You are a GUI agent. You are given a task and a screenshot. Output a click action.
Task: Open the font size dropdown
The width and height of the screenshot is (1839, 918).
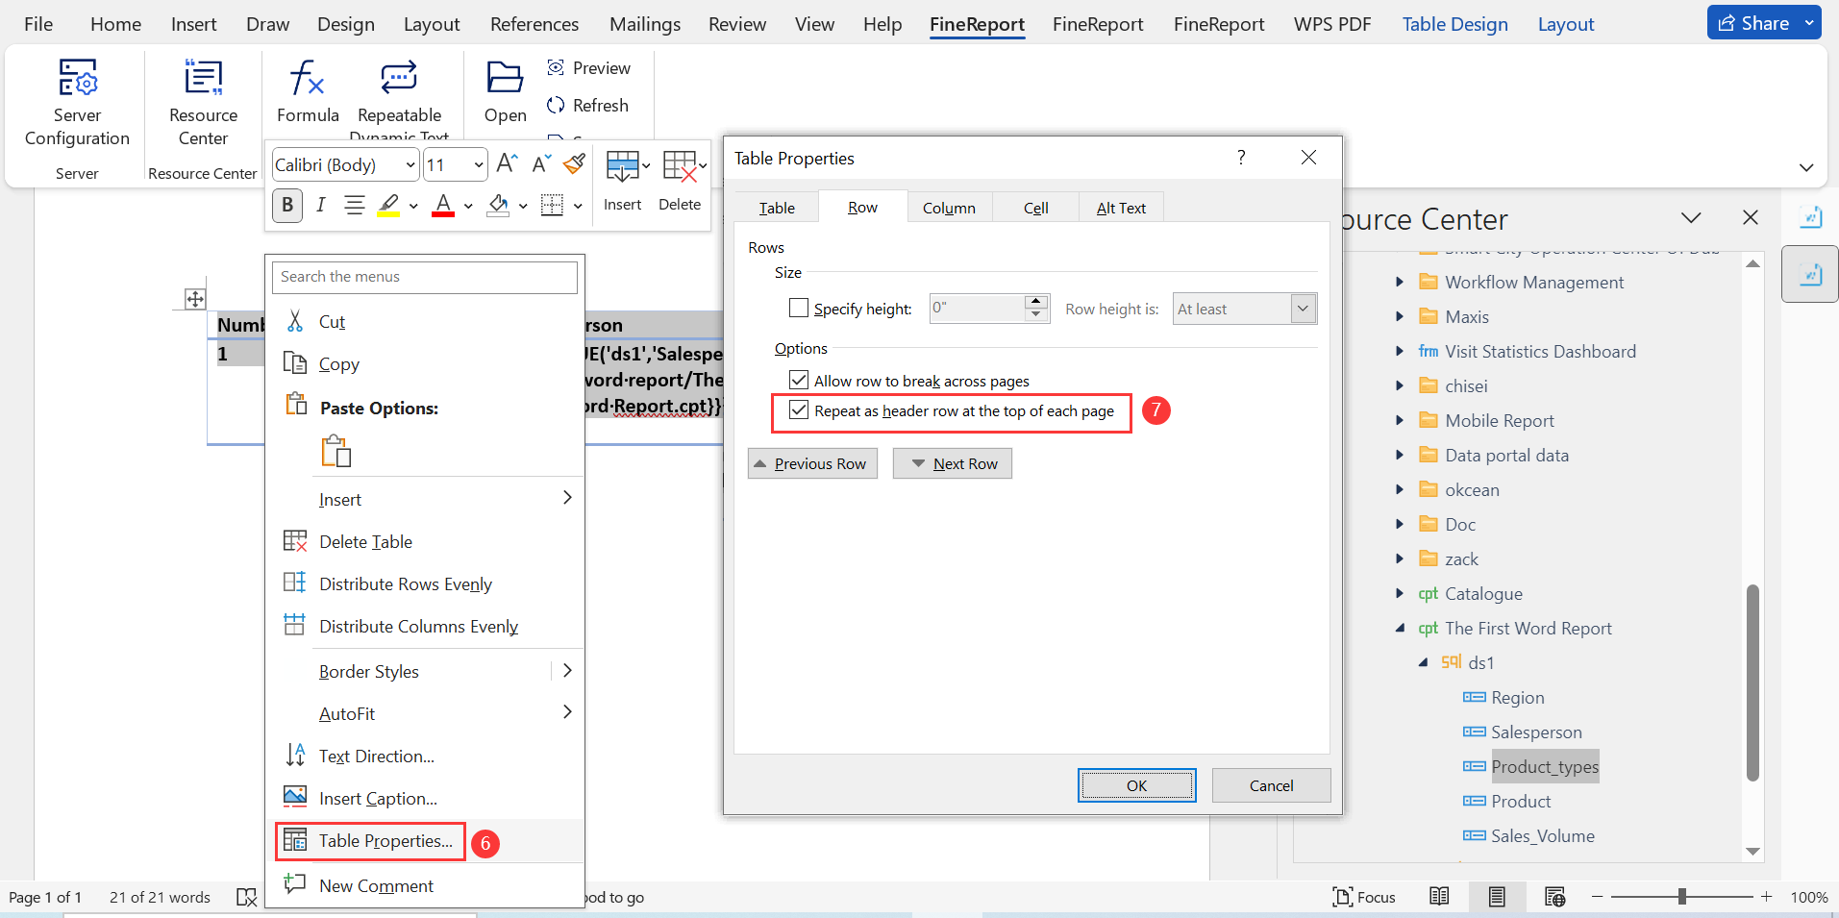[x=478, y=165]
